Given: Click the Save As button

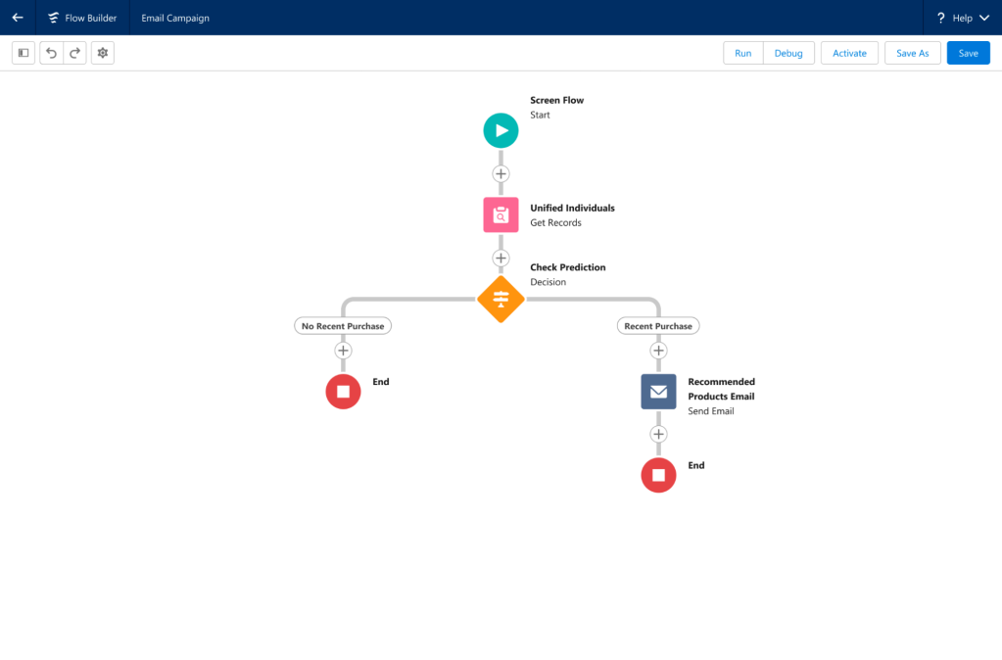Looking at the screenshot, I should (912, 53).
